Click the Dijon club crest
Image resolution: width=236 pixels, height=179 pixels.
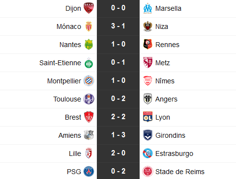[x=88, y=8]
